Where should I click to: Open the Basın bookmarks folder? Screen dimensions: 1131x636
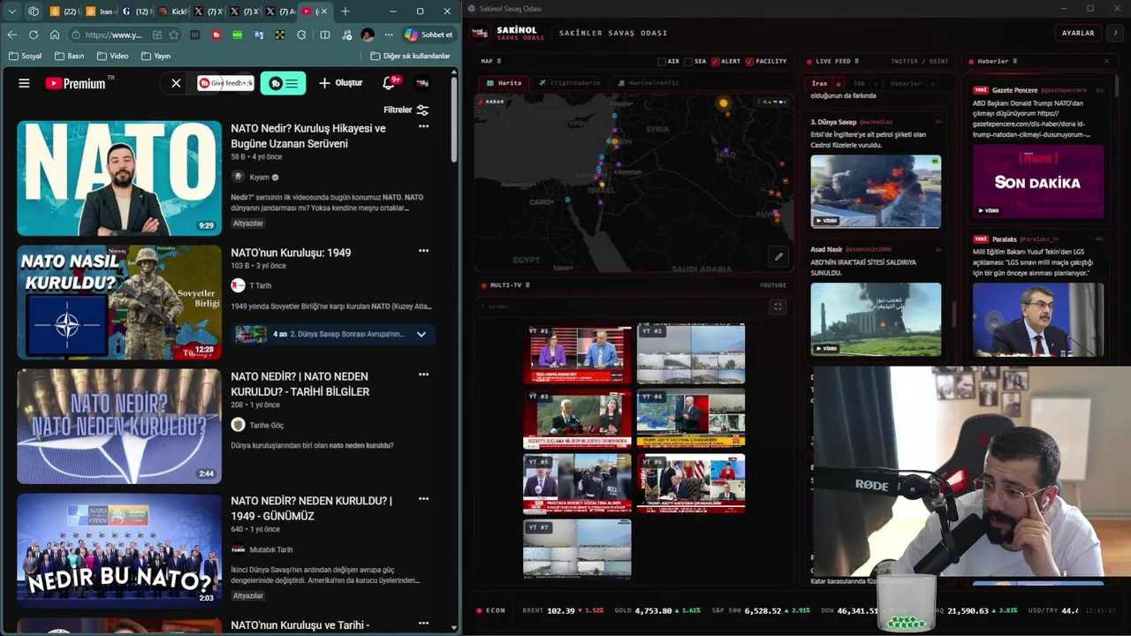69,56
